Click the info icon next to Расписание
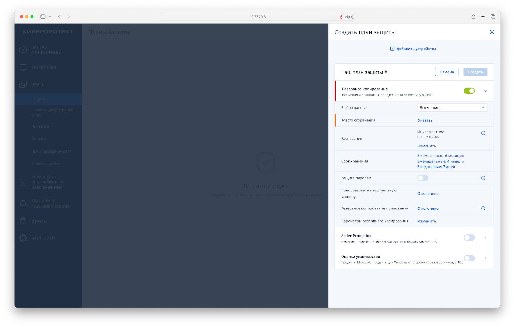The width and height of the screenshot is (515, 327). pos(483,133)
